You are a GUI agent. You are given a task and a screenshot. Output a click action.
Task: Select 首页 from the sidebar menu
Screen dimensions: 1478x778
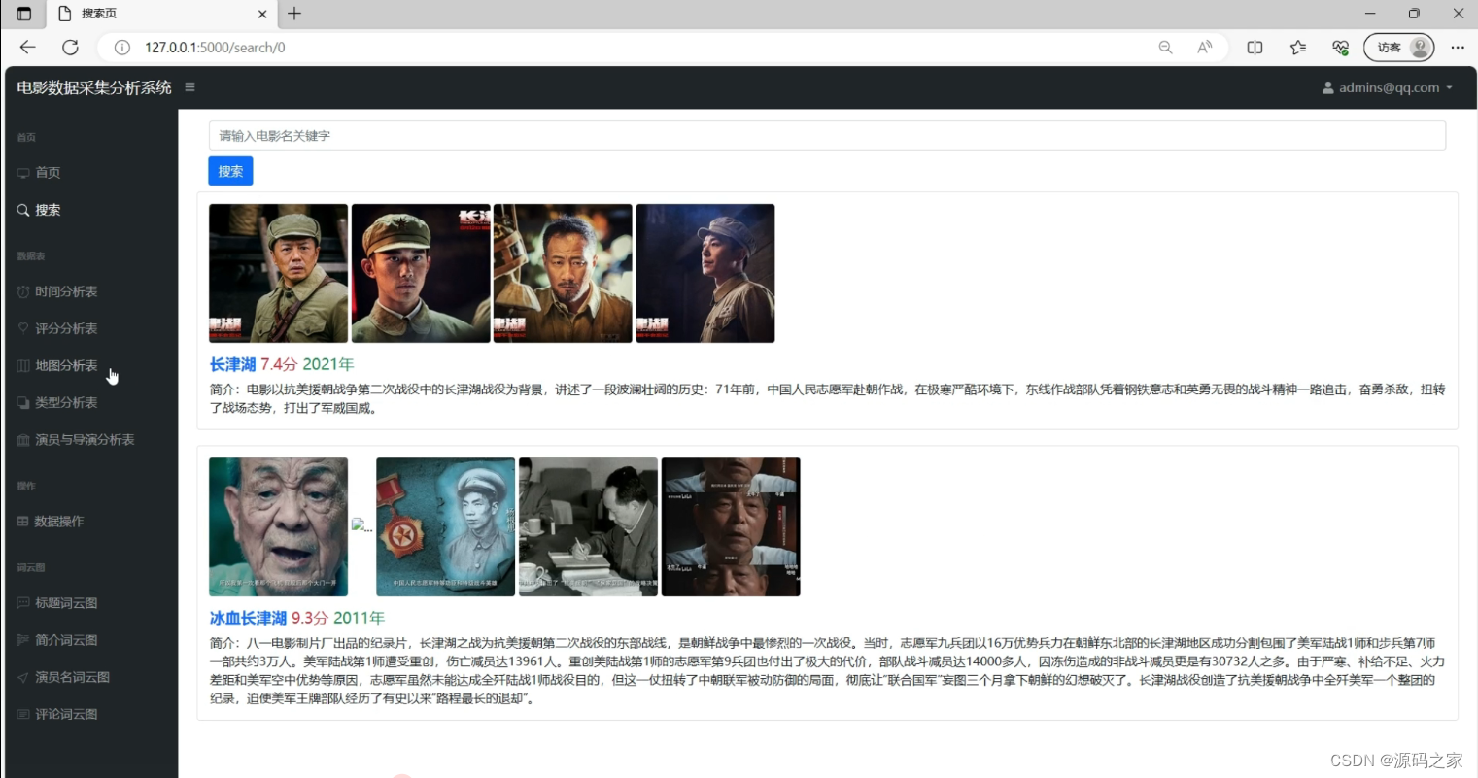coord(45,172)
